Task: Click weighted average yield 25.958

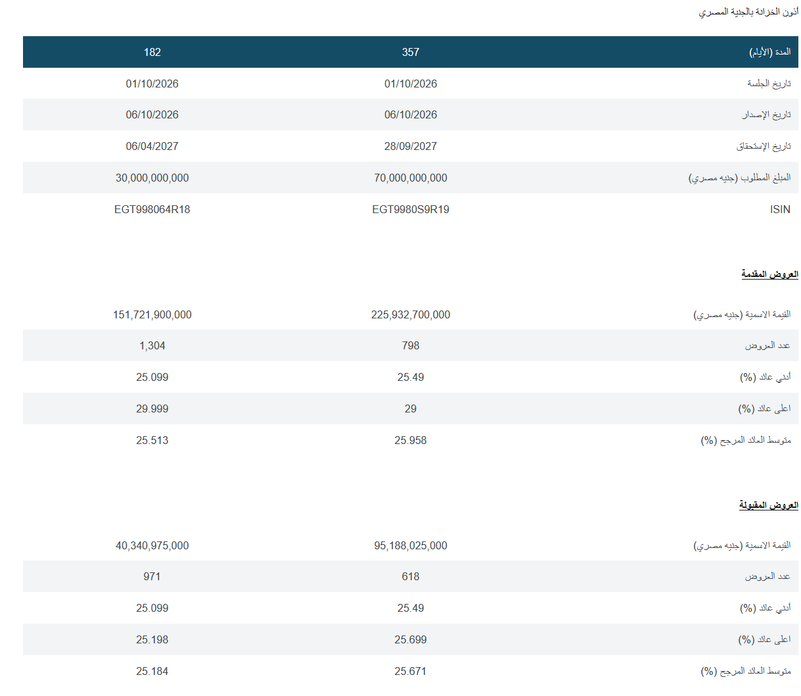Action: pos(411,440)
